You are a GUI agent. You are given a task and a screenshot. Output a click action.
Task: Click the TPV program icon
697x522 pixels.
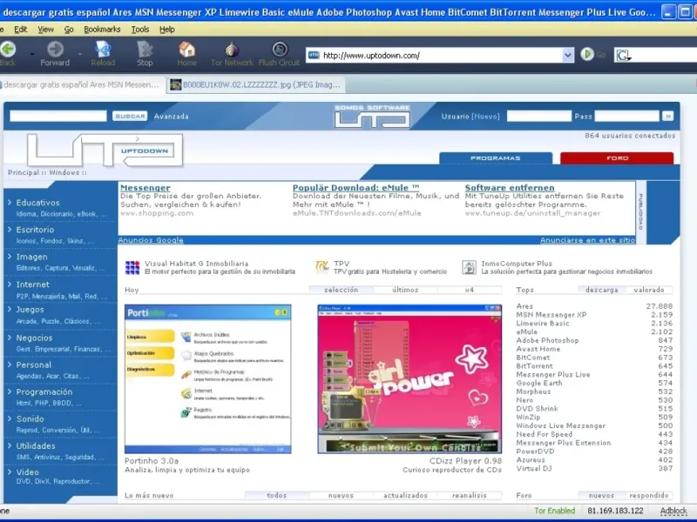[321, 267]
